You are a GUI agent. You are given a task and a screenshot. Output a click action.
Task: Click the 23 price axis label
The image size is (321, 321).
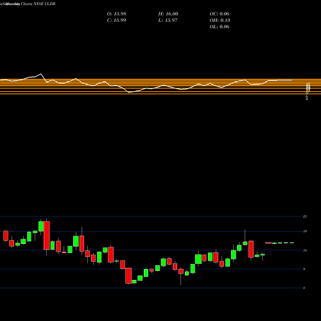pos(305,216)
